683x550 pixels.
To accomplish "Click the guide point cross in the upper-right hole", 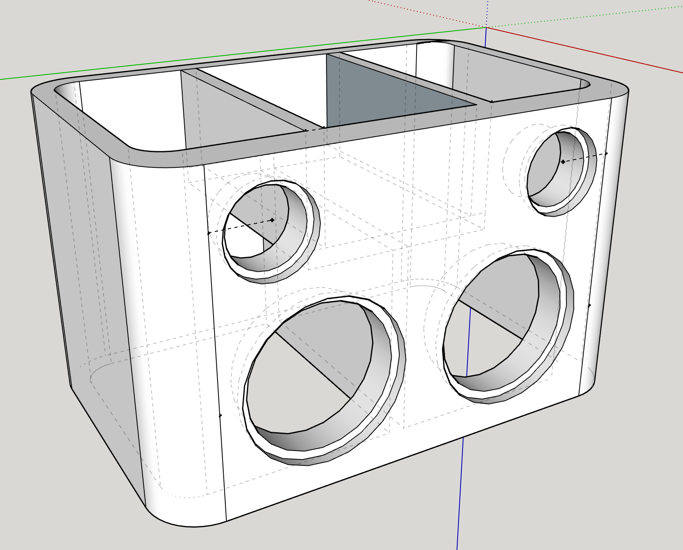I will pyautogui.click(x=563, y=162).
